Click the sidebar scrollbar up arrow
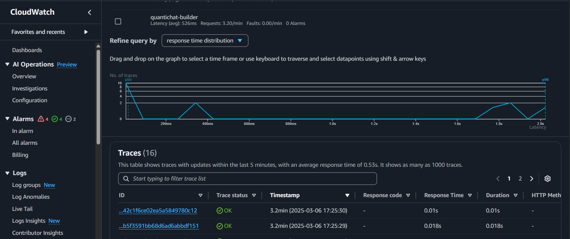This screenshot has width=570, height=239. pos(98,46)
